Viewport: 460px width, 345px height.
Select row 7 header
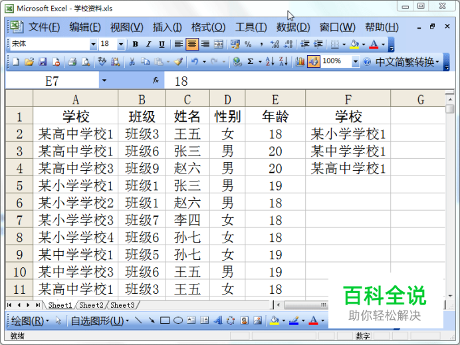tap(19, 220)
